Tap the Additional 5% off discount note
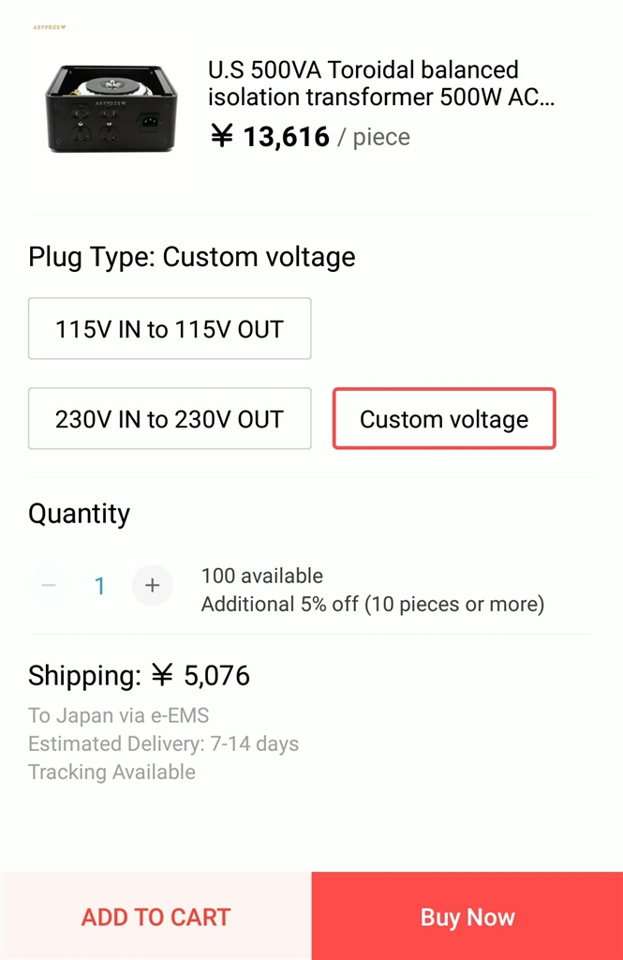Viewport: 623px width, 960px height. pos(372,604)
